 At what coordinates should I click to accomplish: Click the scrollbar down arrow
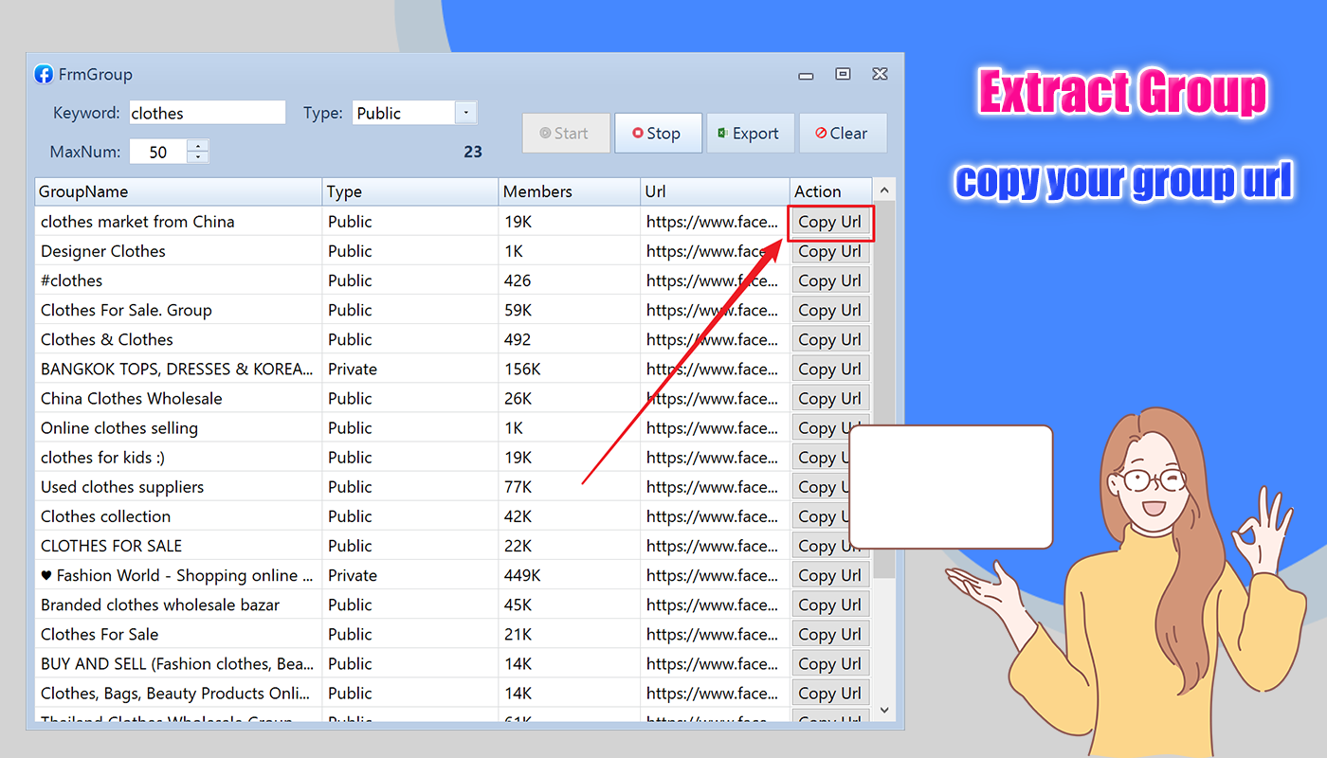pos(883,710)
